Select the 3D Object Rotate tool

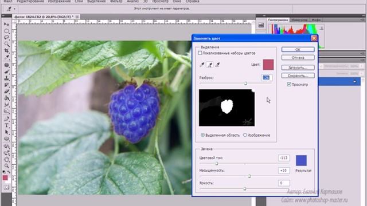(x=6, y=146)
